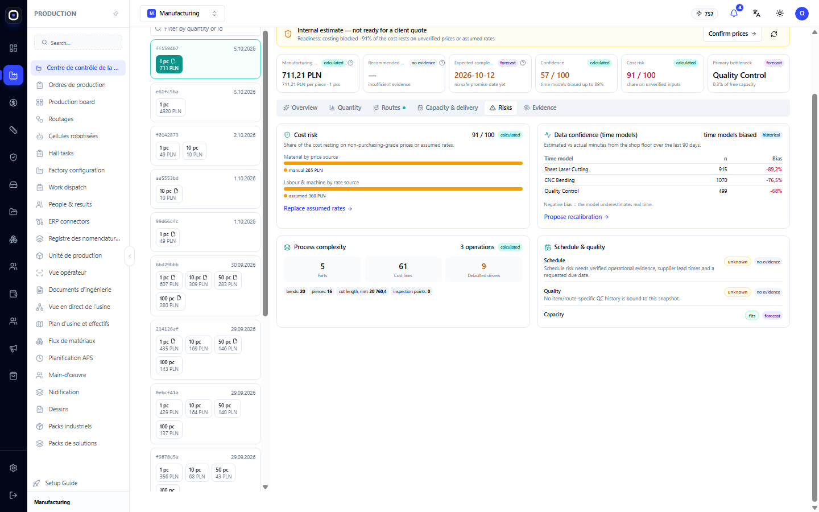Viewport: 819px width, 512px height.
Task: Select the 607 PLN price chip in 6bd29bbb
Action: 168,281
